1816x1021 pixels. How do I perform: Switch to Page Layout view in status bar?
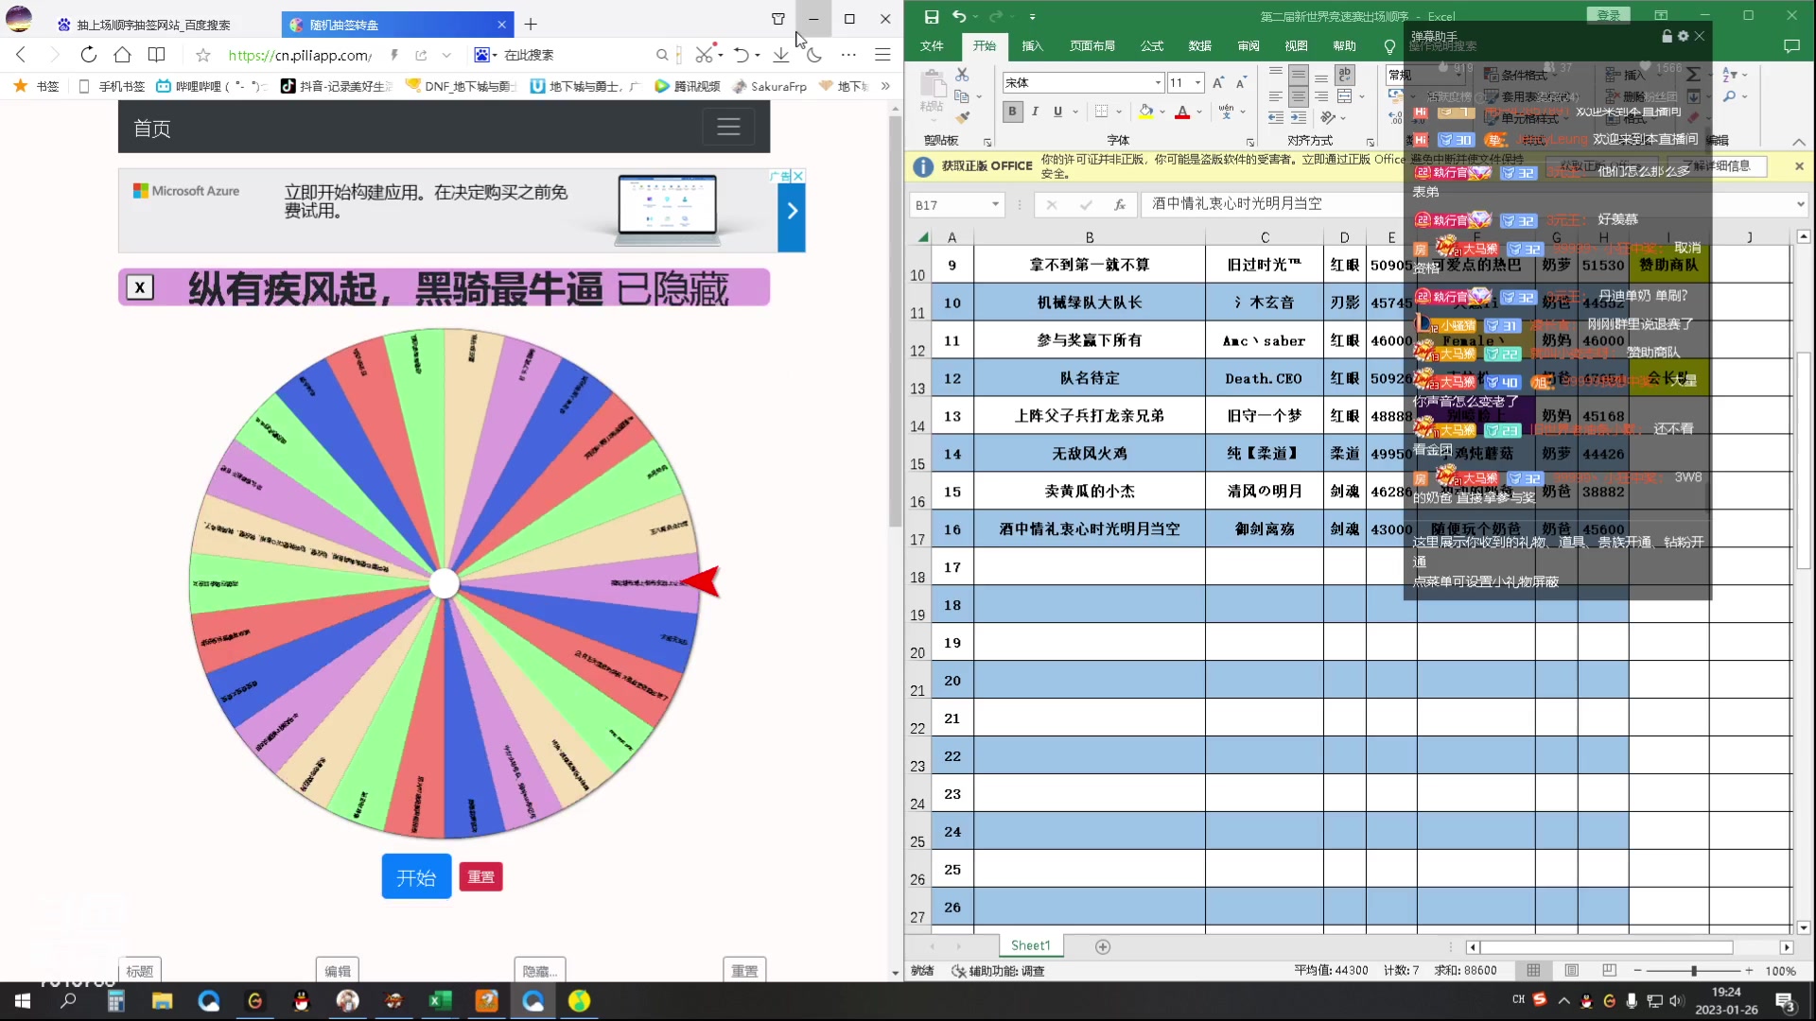(x=1571, y=971)
